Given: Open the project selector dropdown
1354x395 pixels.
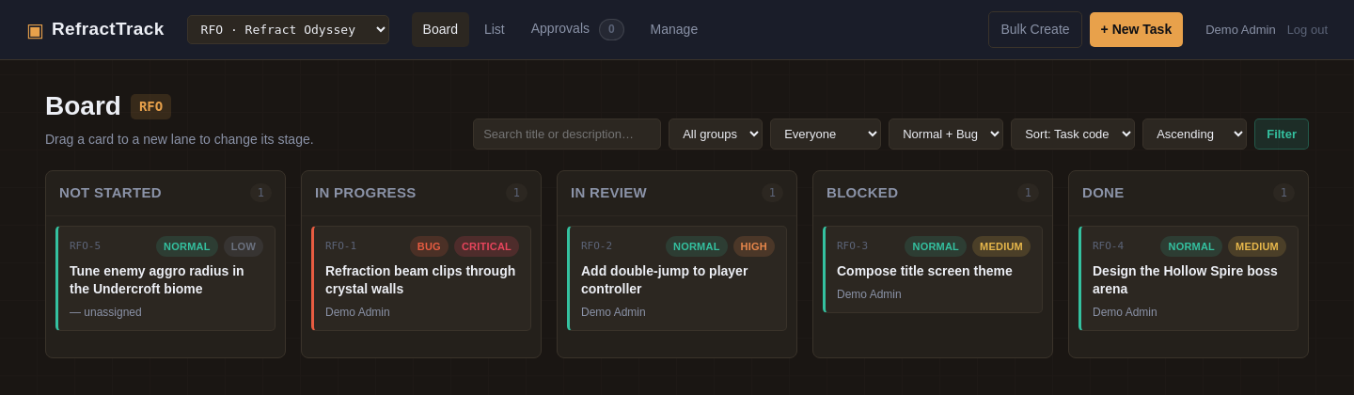Looking at the screenshot, I should coord(288,29).
